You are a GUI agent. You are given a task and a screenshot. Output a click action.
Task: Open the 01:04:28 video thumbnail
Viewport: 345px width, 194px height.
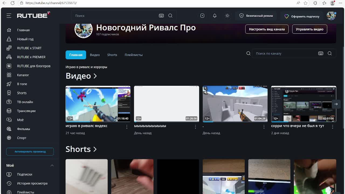pyautogui.click(x=235, y=104)
